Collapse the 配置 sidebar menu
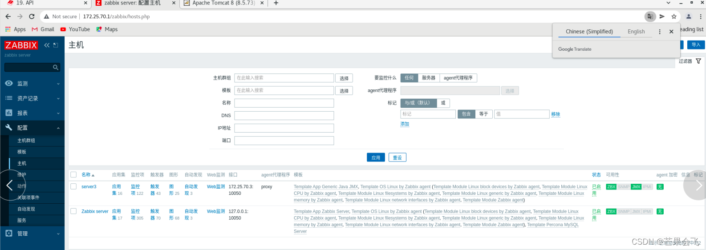Screen dimensions: 706x250 coord(32,128)
